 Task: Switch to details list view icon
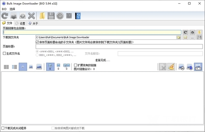click(14, 67)
